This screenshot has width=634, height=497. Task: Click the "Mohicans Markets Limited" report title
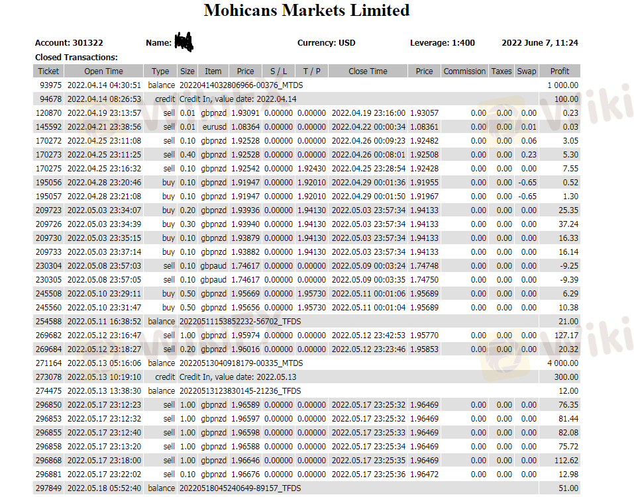[307, 10]
